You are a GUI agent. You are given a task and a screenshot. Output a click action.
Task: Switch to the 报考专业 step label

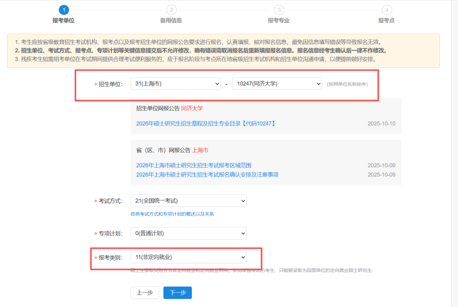click(279, 20)
